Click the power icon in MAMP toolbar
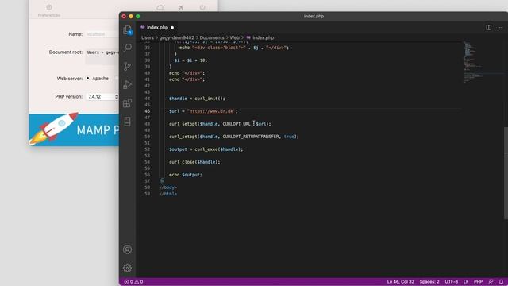The width and height of the screenshot is (508, 286). point(202,7)
